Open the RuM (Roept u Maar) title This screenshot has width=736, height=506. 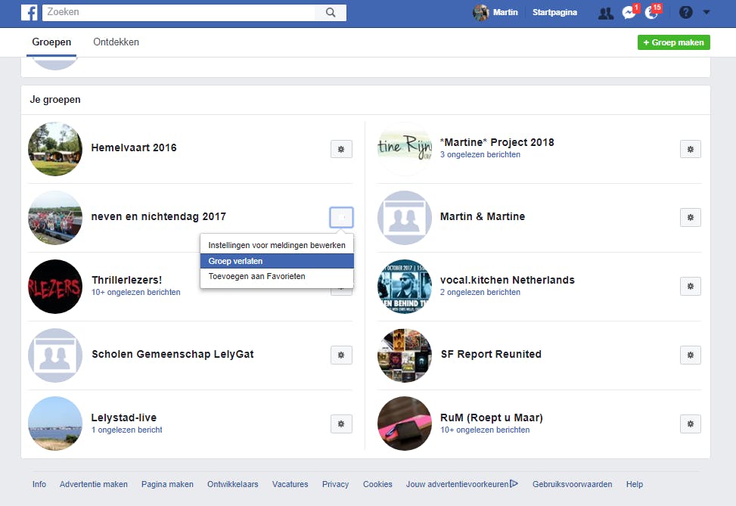point(492,418)
